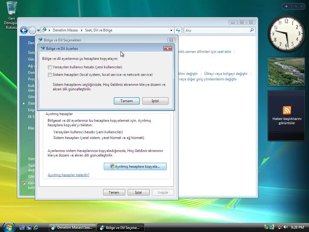The height and width of the screenshot is (232, 309).
Task: Close the Bölge ve Dil Ayarları dialog
Action: pos(168,49)
